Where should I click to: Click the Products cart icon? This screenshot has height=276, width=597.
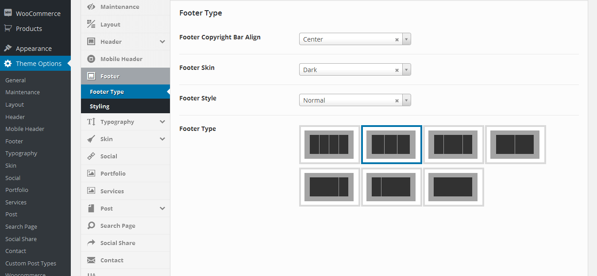[8, 28]
